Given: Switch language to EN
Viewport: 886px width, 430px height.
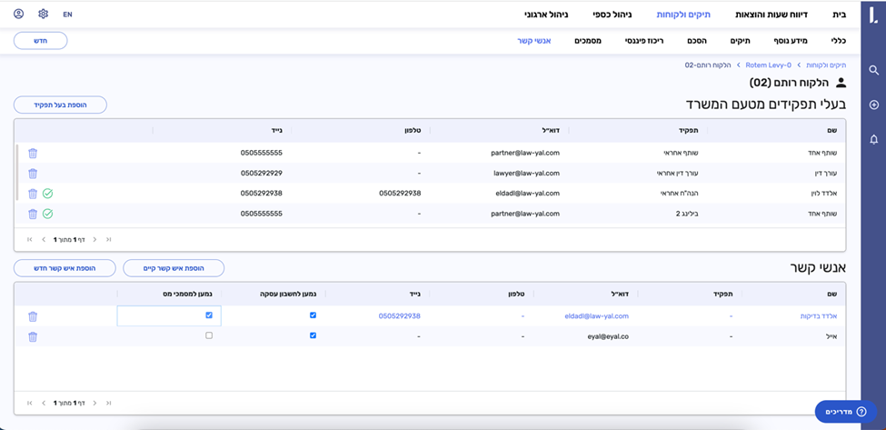Looking at the screenshot, I should 68,15.
